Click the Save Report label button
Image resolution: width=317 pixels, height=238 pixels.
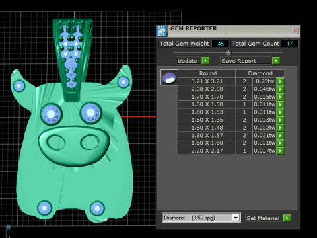click(246, 61)
